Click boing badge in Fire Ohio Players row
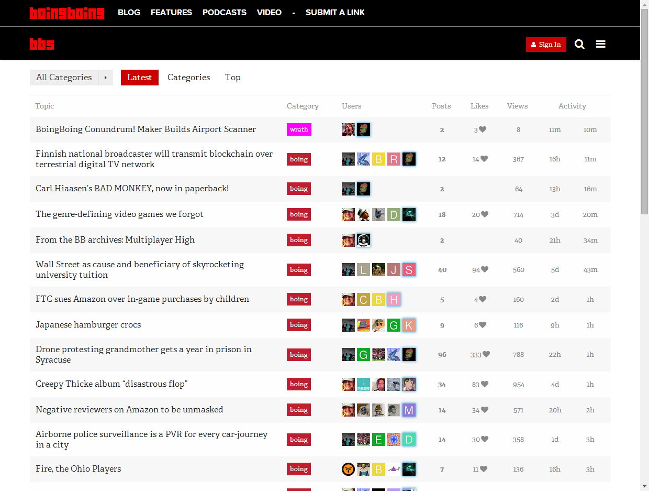 point(299,469)
